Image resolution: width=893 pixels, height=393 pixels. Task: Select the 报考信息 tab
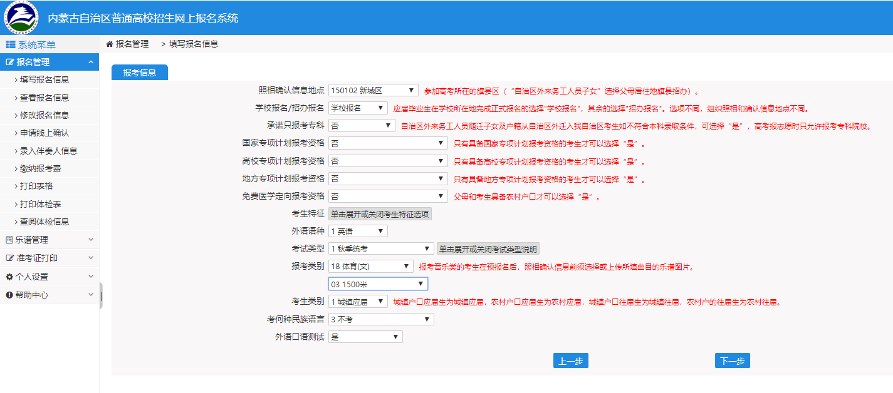140,73
